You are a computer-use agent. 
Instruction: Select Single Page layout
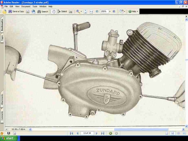pos(167,133)
